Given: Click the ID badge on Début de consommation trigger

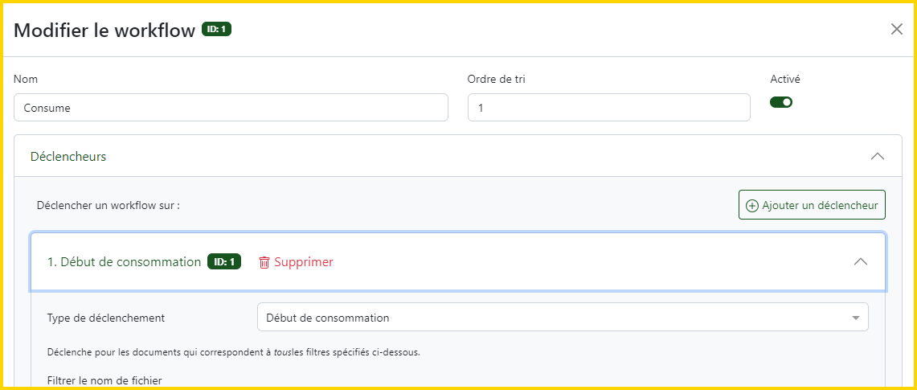Looking at the screenshot, I should pos(224,262).
